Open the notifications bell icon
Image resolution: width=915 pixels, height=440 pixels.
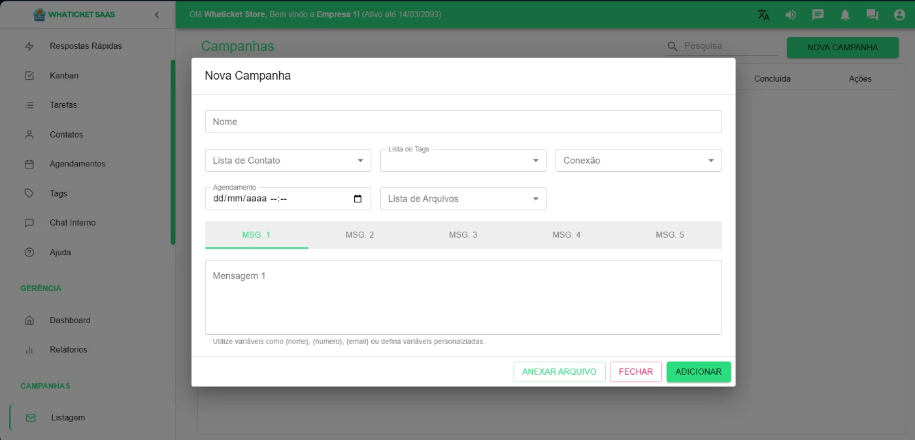pyautogui.click(x=845, y=14)
